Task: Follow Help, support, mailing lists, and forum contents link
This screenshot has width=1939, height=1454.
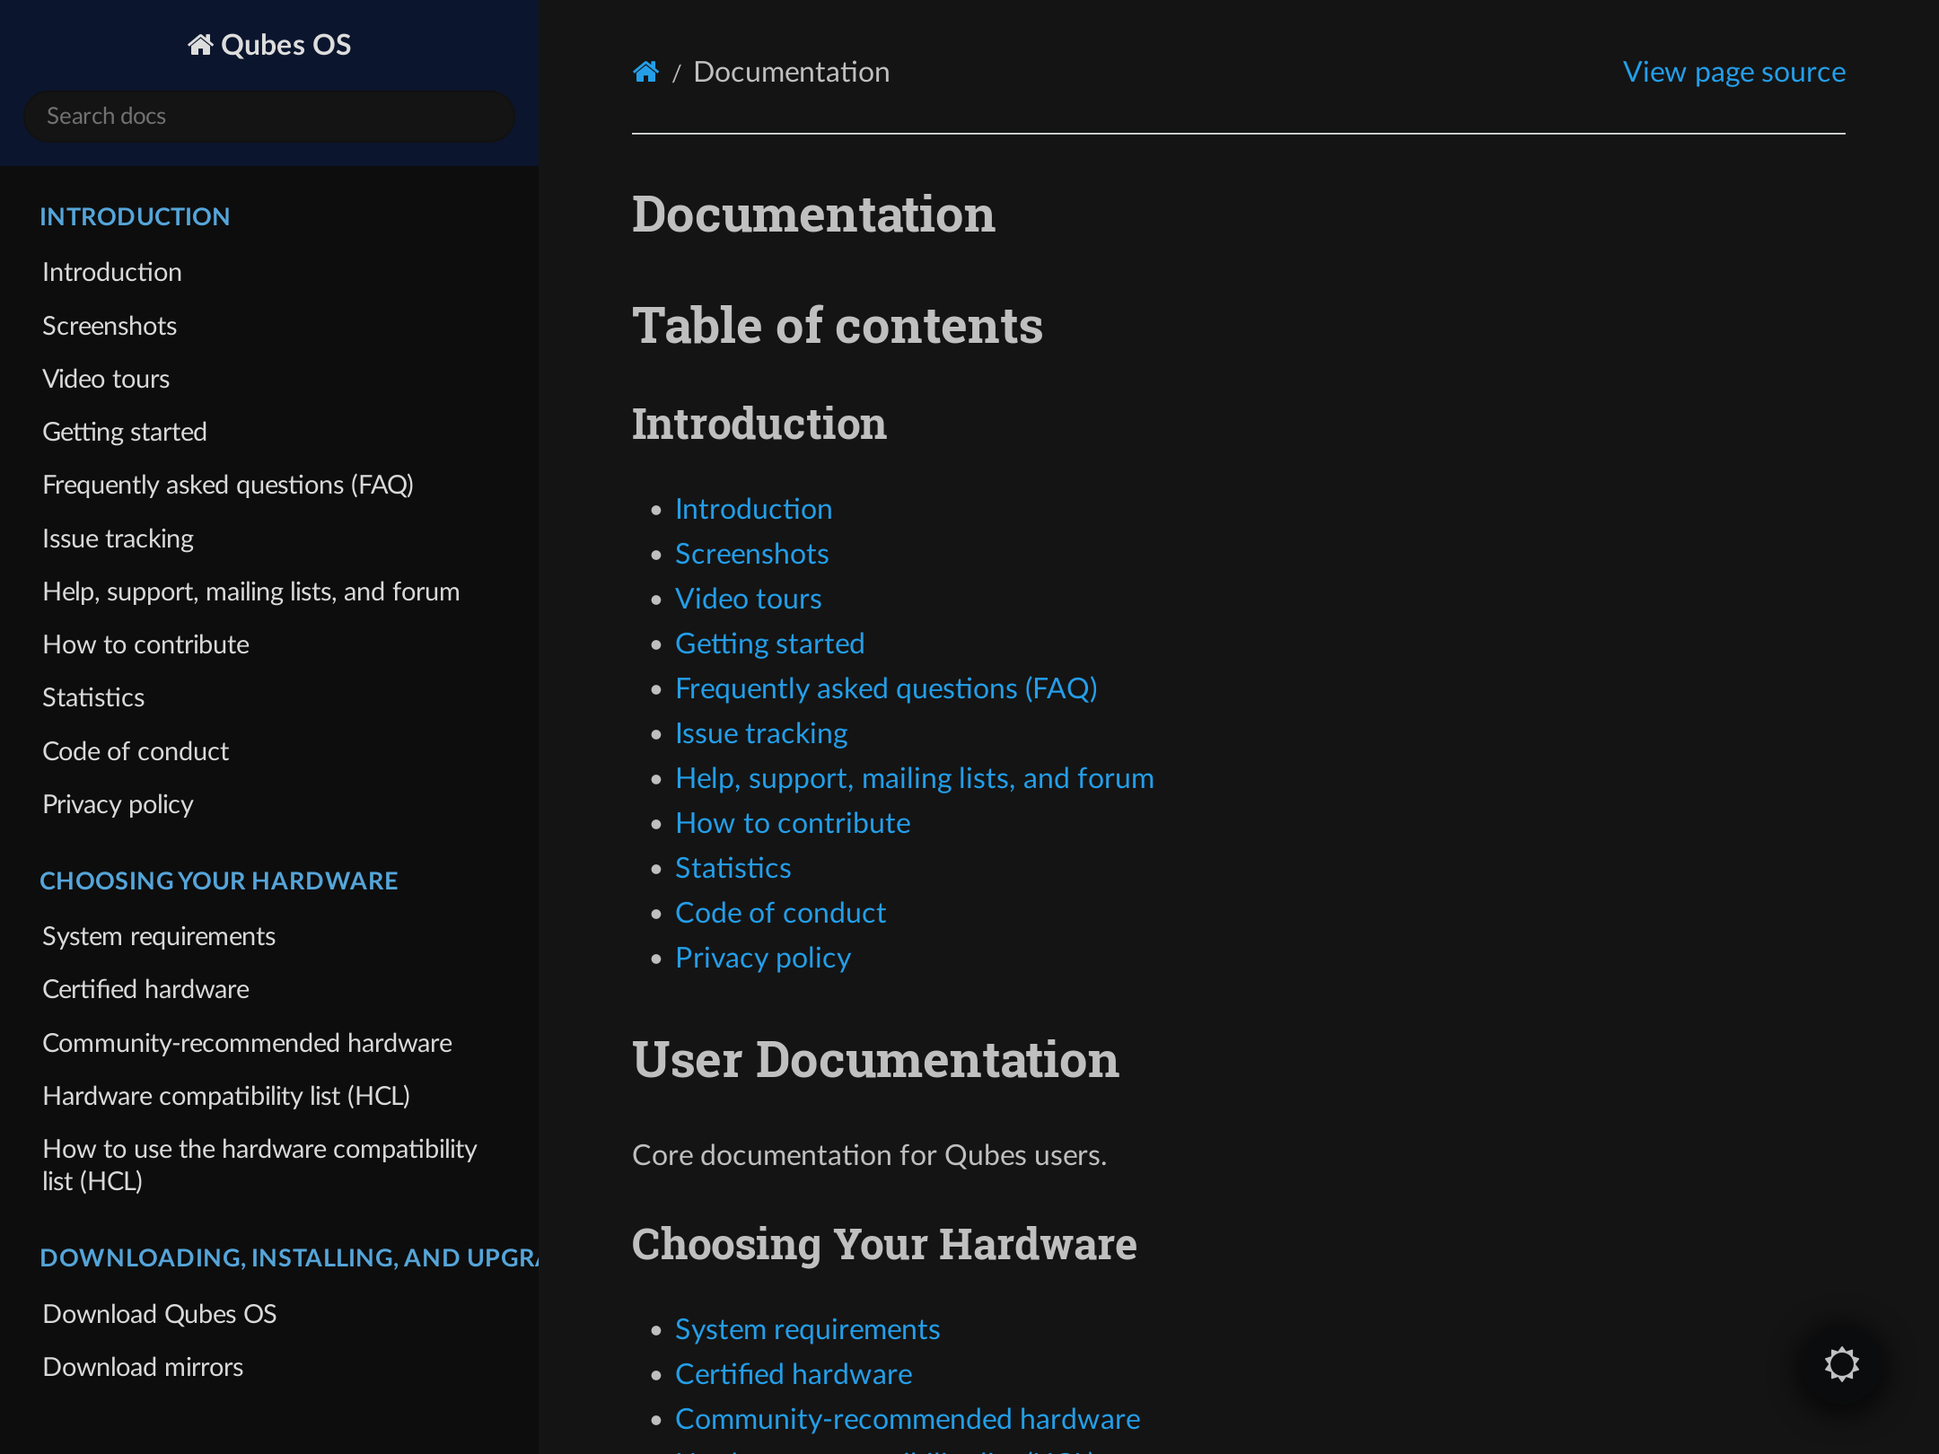Action: pos(915,778)
